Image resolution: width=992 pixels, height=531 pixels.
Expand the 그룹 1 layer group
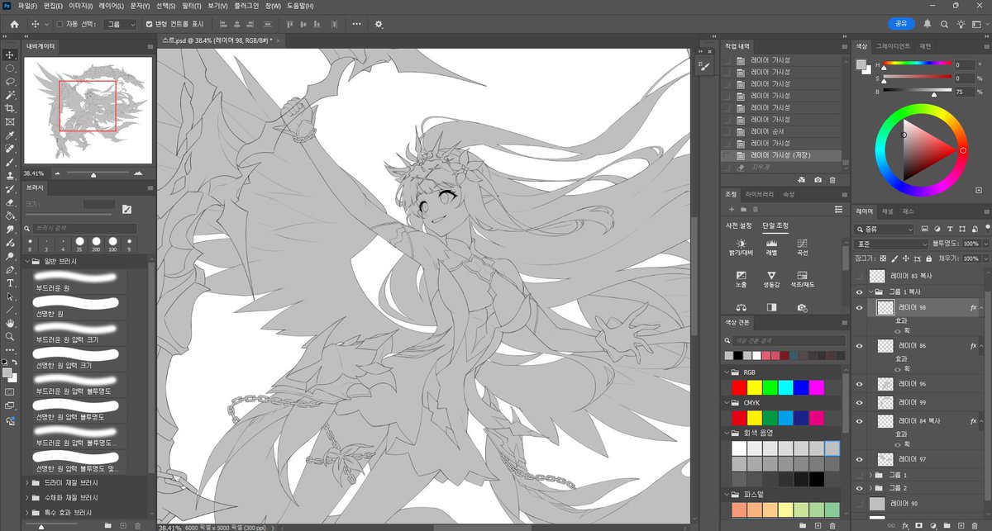(x=870, y=476)
